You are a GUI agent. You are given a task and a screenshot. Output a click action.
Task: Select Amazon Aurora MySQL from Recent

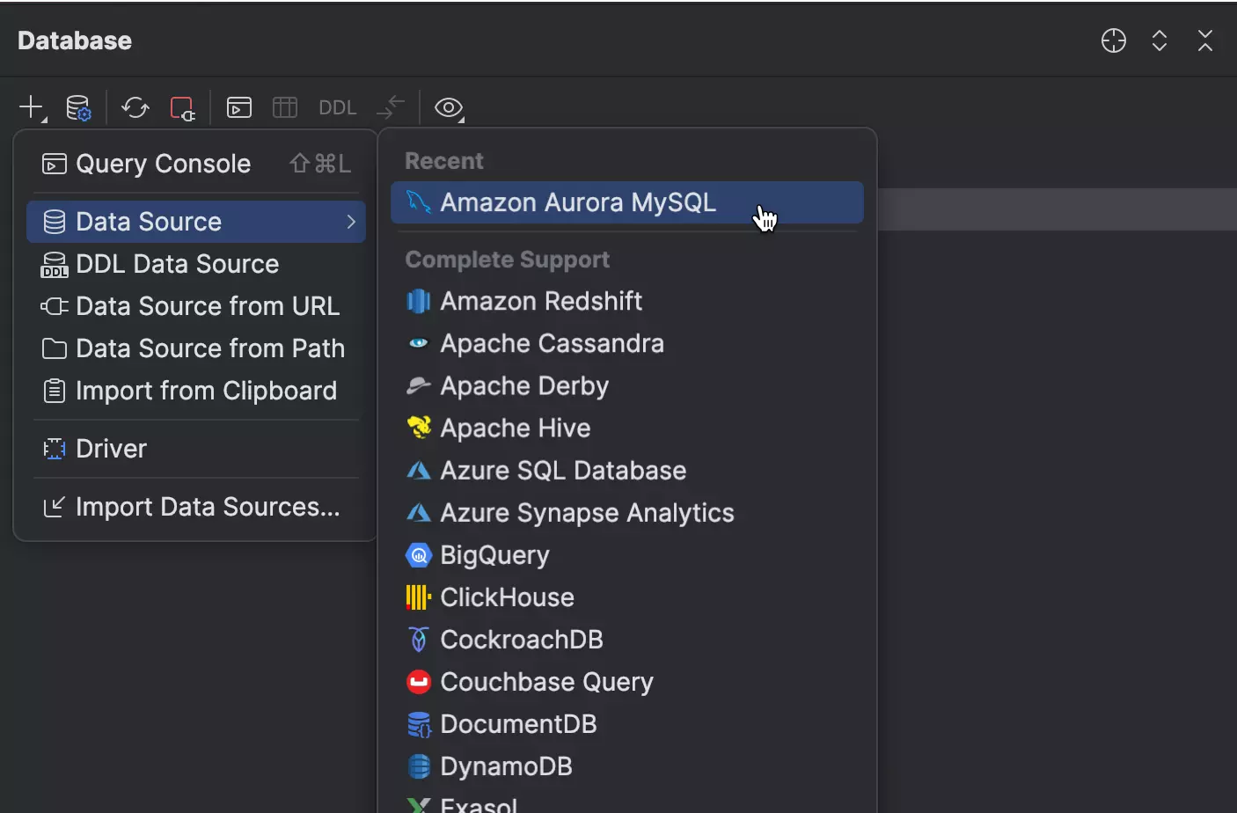pos(578,202)
